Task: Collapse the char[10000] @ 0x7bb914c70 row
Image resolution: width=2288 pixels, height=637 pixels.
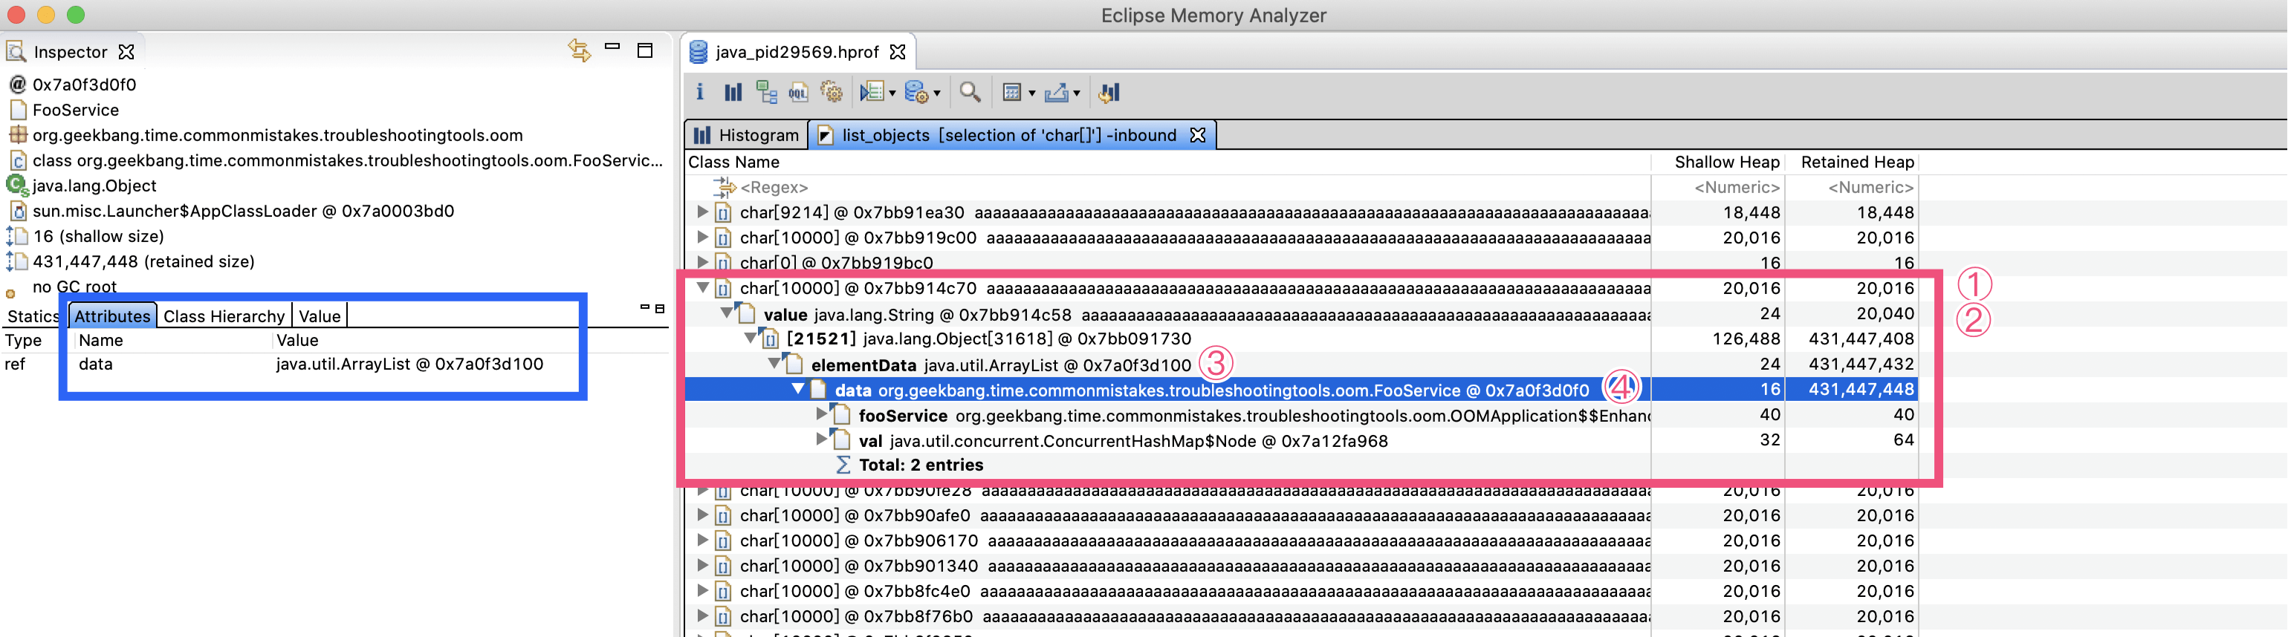Action: pyautogui.click(x=702, y=287)
